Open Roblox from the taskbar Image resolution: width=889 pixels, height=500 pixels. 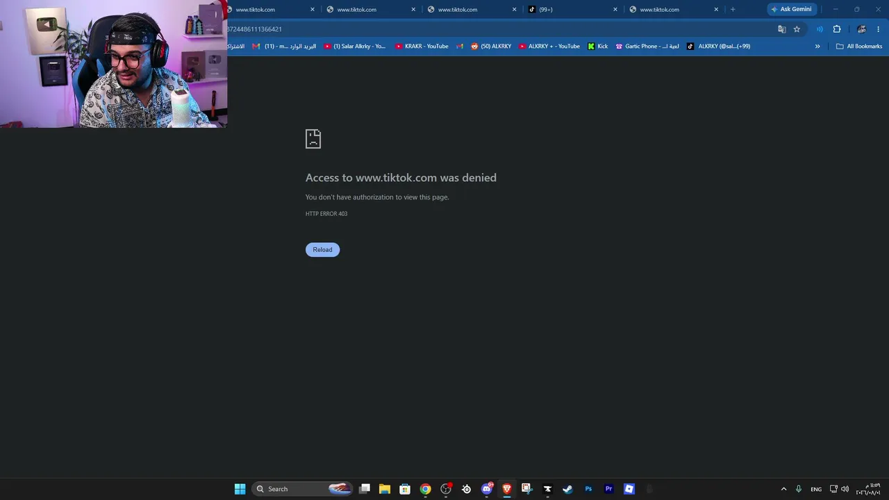629,489
